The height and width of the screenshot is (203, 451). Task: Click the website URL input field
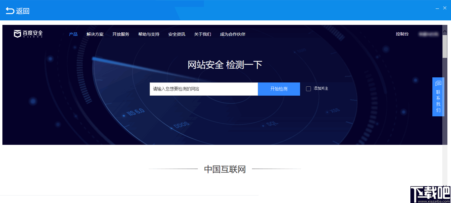204,89
